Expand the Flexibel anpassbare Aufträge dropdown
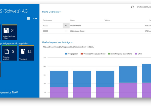 (x=57, y=43)
